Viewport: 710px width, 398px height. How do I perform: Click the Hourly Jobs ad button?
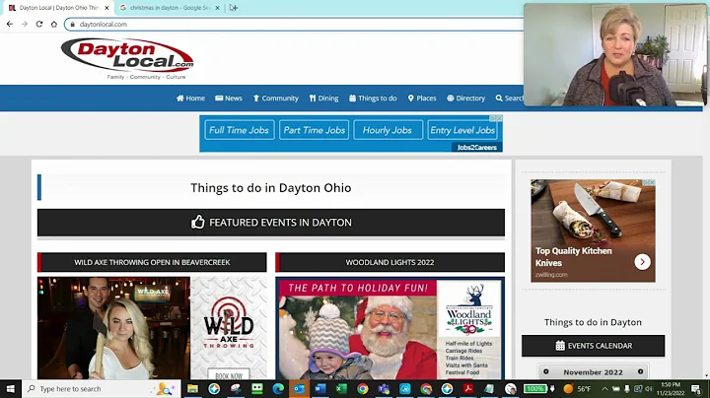389,130
